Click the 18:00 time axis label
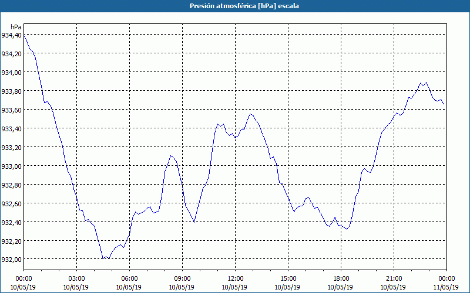 coord(341,279)
